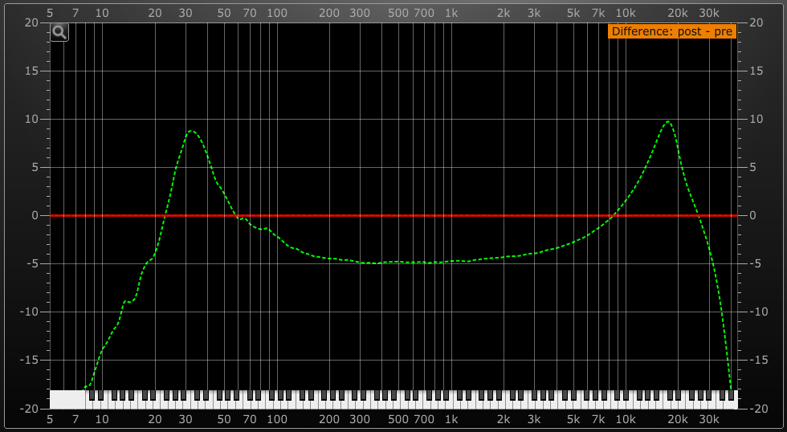Click the magnifier zoom icon
787x432 pixels.
pyautogui.click(x=59, y=32)
